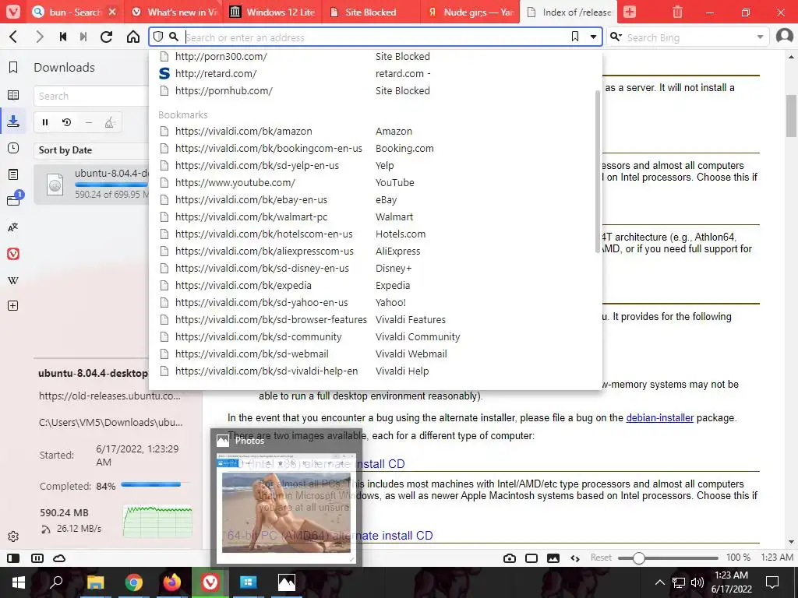Click the page vertical scrollbar

[791, 116]
